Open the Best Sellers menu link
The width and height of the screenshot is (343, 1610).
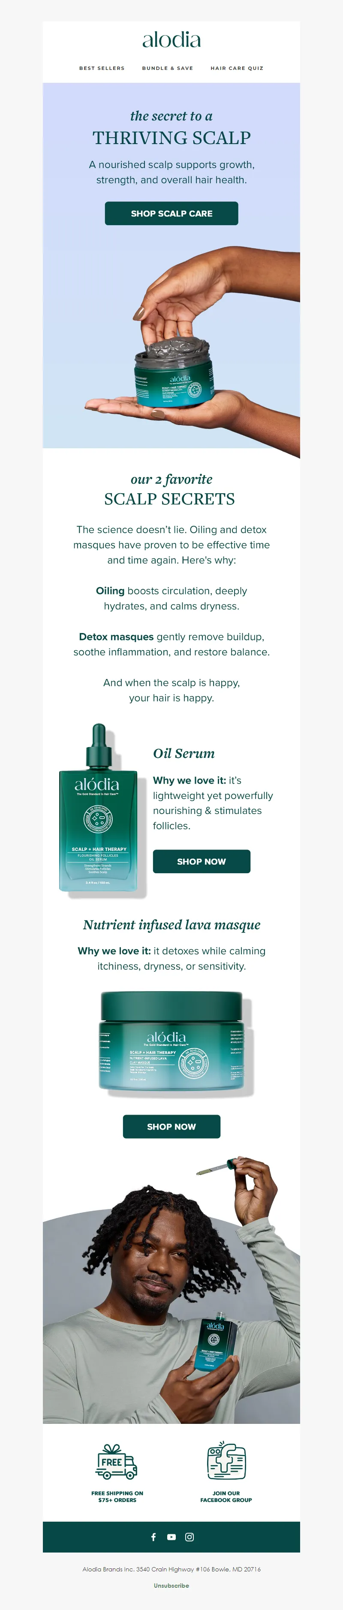102,68
